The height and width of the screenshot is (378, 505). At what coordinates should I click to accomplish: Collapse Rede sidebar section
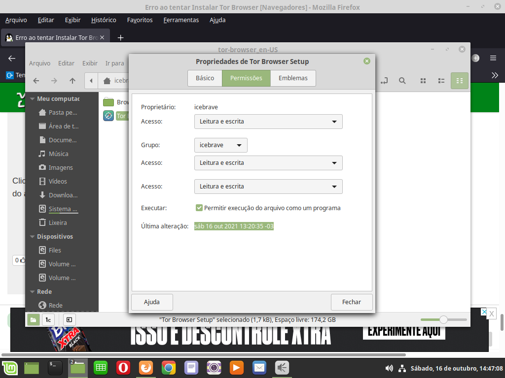[x=32, y=292]
